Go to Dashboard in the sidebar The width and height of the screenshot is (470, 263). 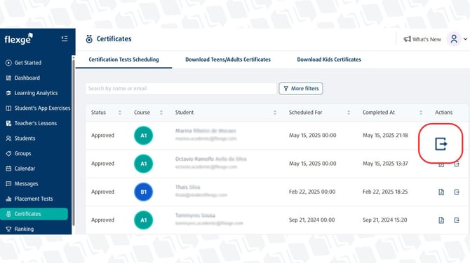22,78
